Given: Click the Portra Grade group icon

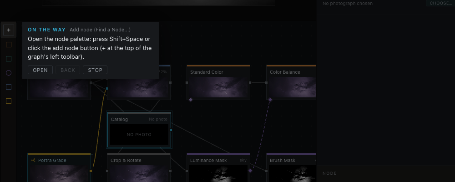Looking at the screenshot, I should coord(33,160).
